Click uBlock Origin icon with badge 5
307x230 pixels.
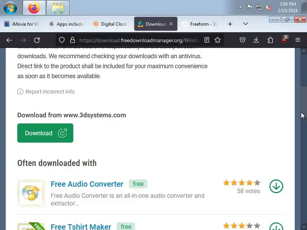284,39
